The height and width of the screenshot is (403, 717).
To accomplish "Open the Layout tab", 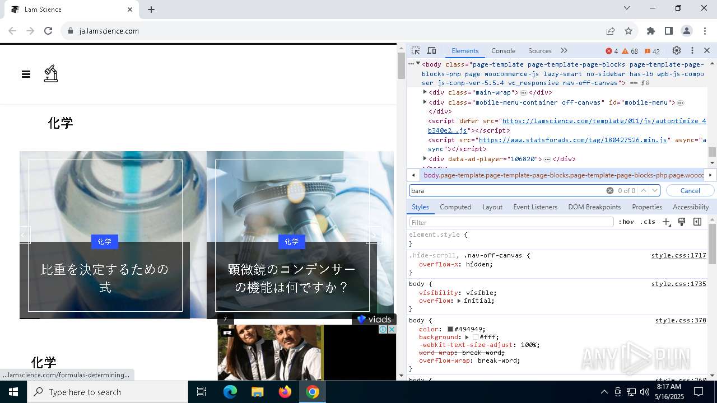I will pos(492,207).
